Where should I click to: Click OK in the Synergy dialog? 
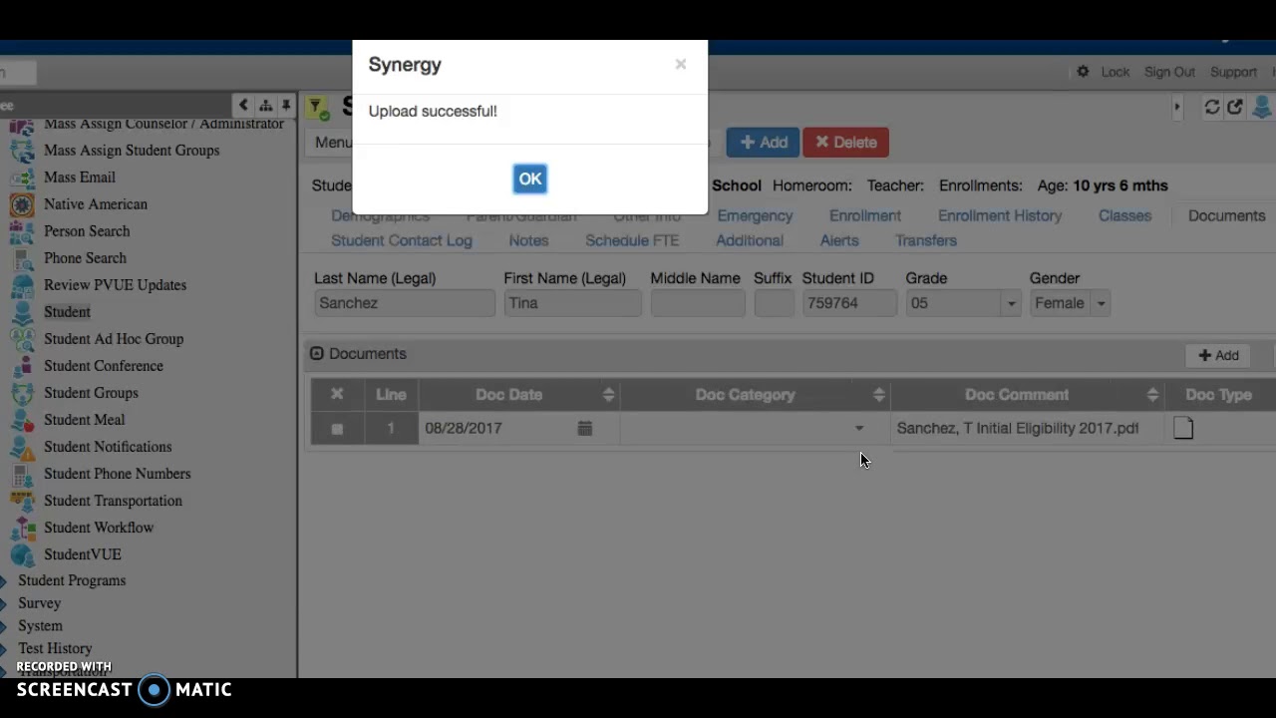tap(529, 179)
